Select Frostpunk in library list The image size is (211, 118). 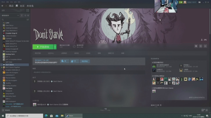[x=9, y=91]
